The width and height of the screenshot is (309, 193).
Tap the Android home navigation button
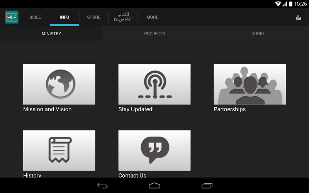pos(154,186)
